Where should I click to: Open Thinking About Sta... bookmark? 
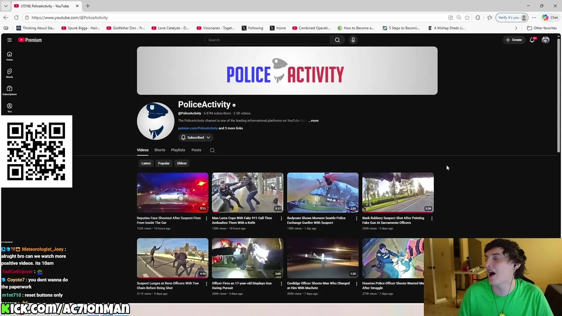point(36,28)
